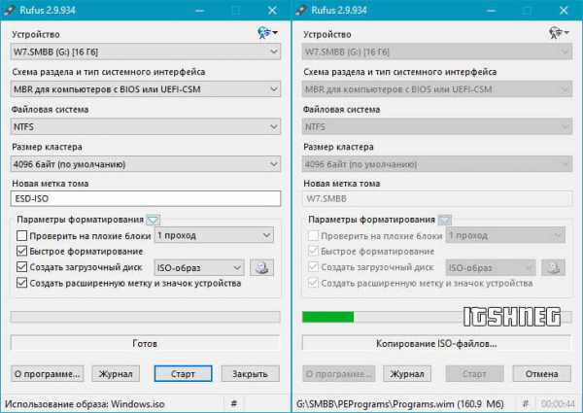Open cluster size 4096 dropdown in left window
Viewport: 583px width, 413px height.
click(x=146, y=164)
